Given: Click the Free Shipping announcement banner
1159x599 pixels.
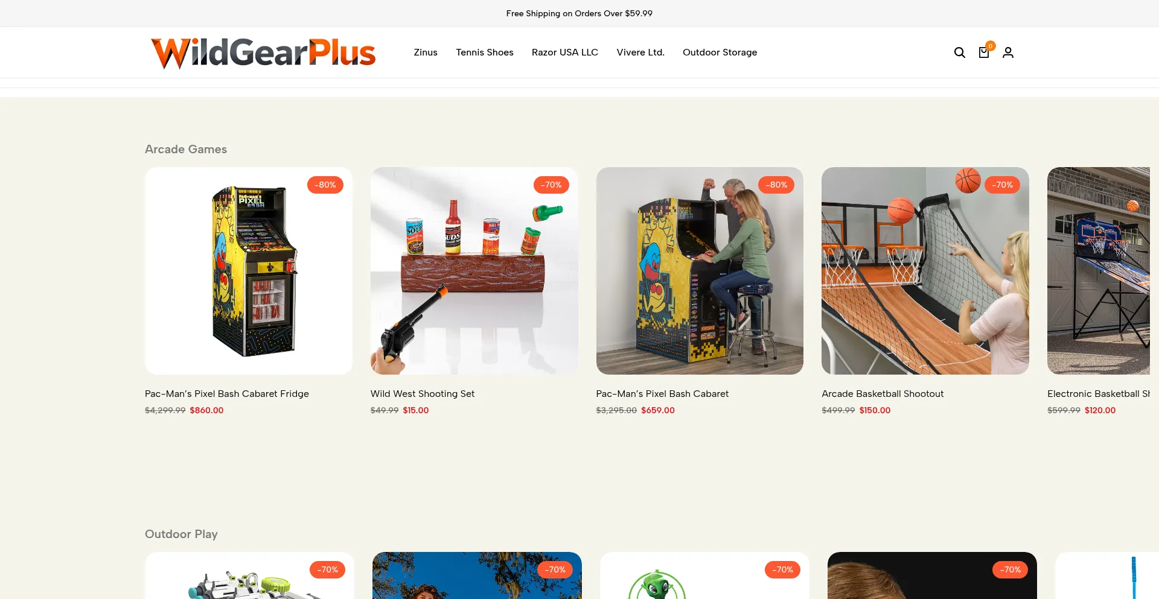Looking at the screenshot, I should click(579, 13).
